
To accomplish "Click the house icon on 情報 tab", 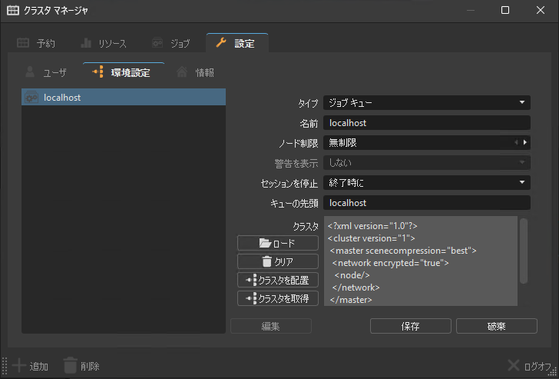I will coord(182,71).
